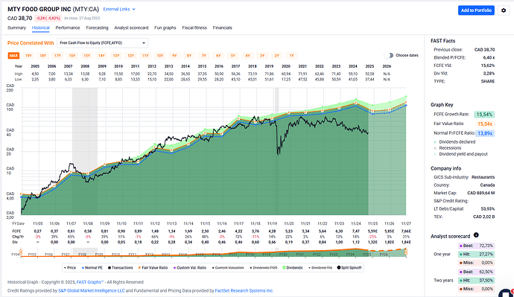
Task: Toggle Price series in chart legend
Action: pyautogui.click(x=70, y=267)
